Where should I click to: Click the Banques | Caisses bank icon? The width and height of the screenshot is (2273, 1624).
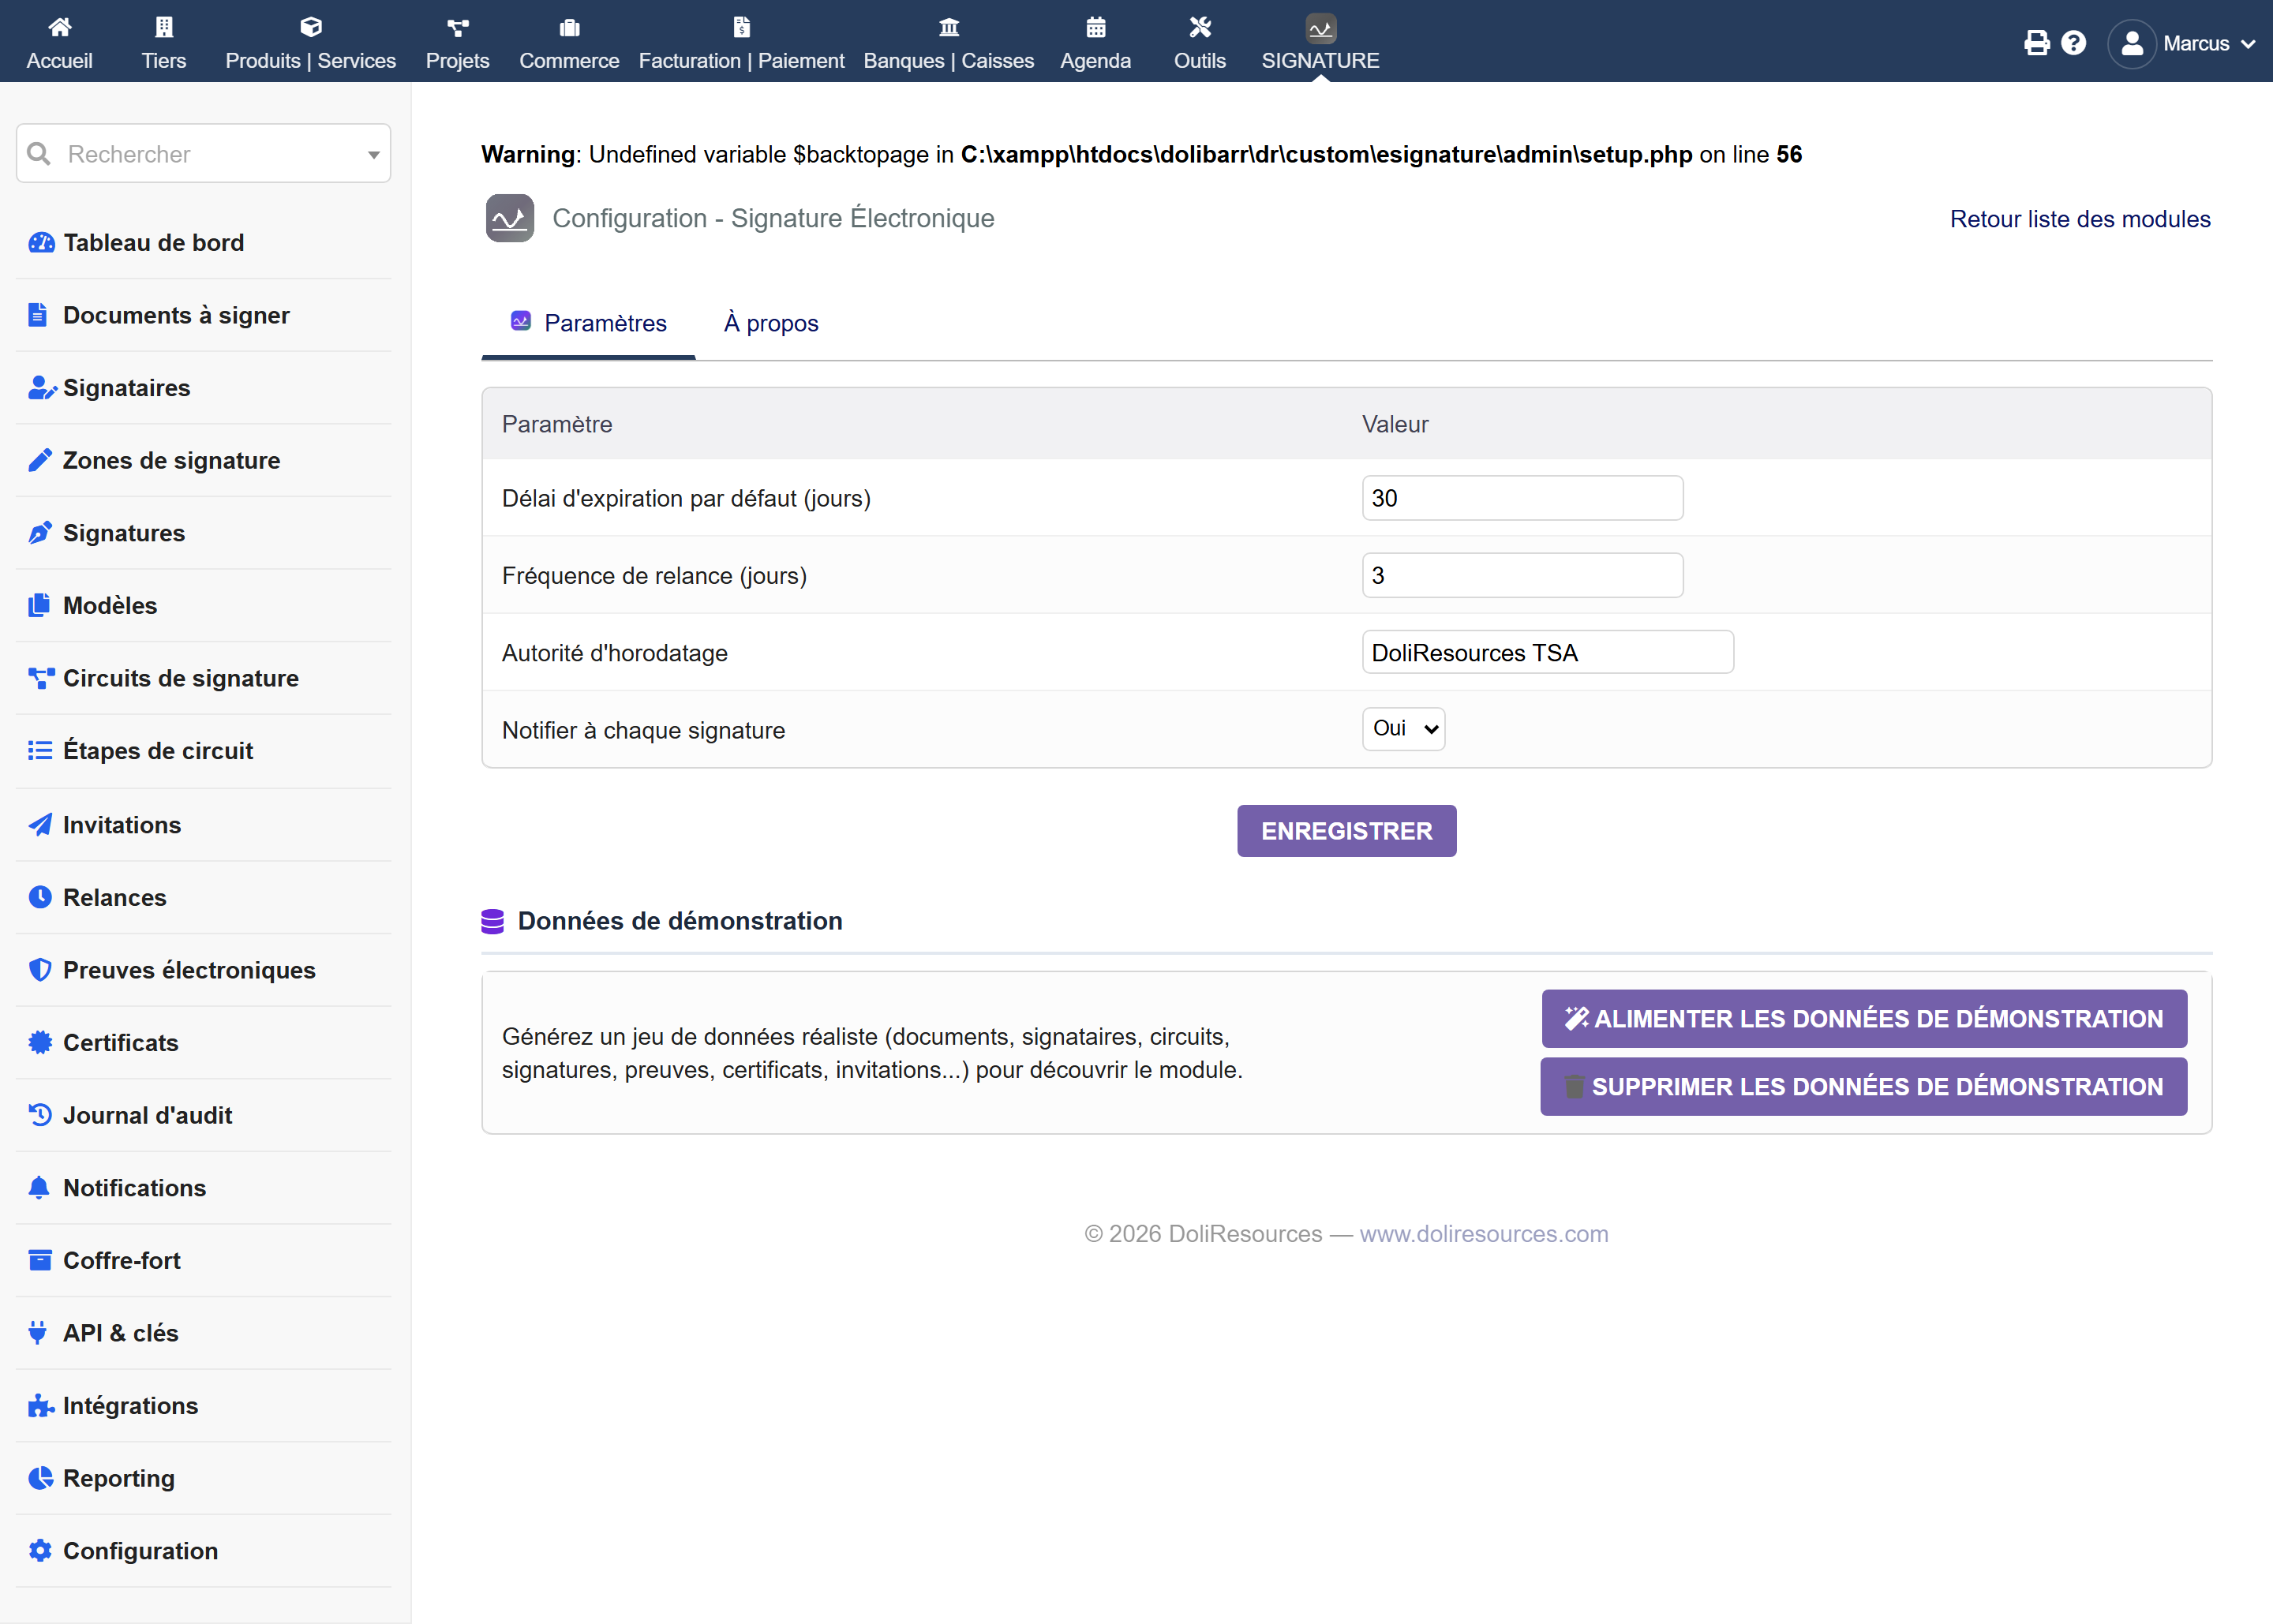(x=949, y=27)
